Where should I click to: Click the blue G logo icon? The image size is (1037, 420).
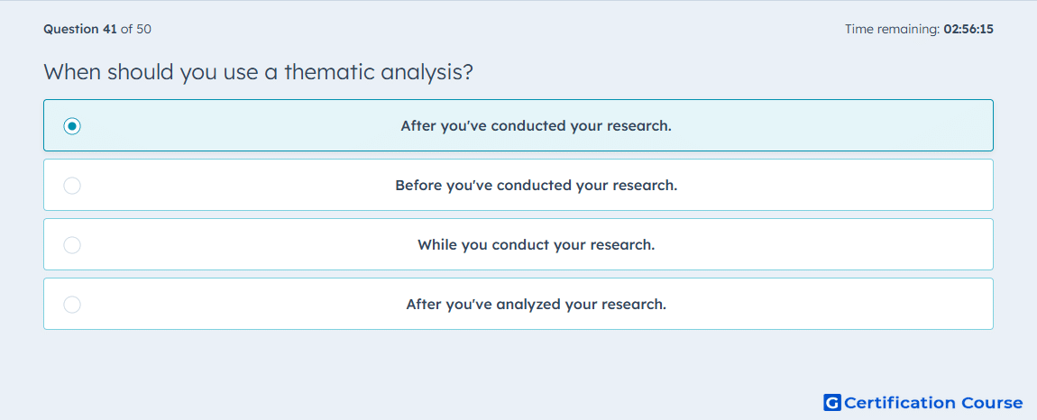pos(832,402)
